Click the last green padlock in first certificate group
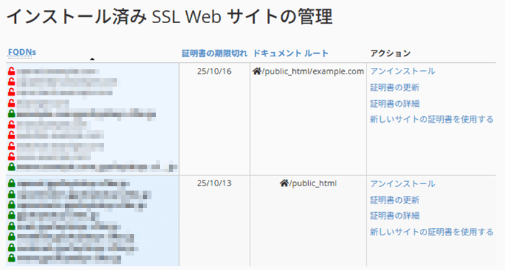This screenshot has width=505, height=270. point(12,167)
